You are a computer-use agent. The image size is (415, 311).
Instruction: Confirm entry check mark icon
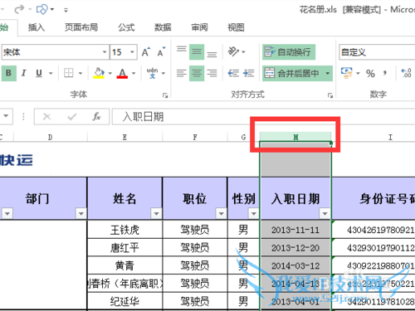(x=71, y=117)
